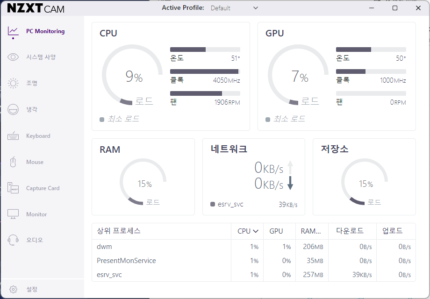
Task: Select the 조명 lighting sun icon
Action: (x=13, y=83)
